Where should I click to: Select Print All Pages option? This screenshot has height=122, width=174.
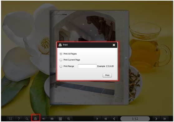(x=61, y=54)
